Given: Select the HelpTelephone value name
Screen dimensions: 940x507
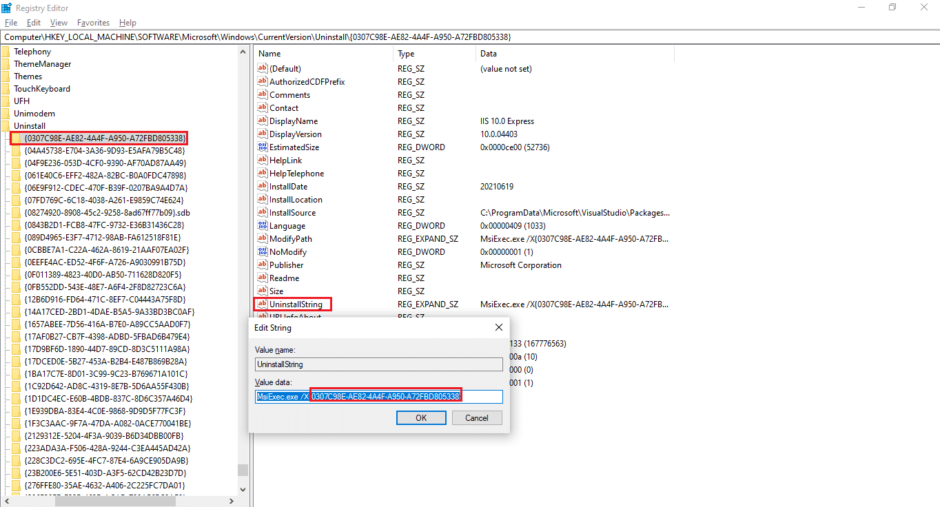Looking at the screenshot, I should (x=297, y=174).
